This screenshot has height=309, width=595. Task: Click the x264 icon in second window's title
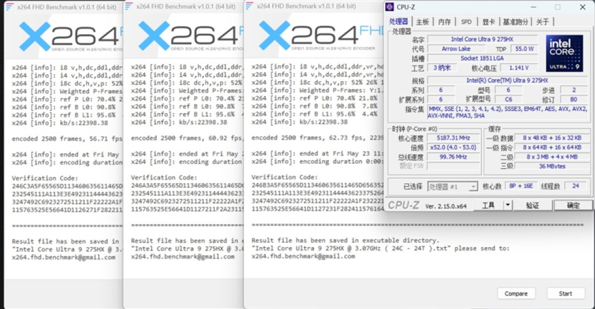pyautogui.click(x=129, y=6)
